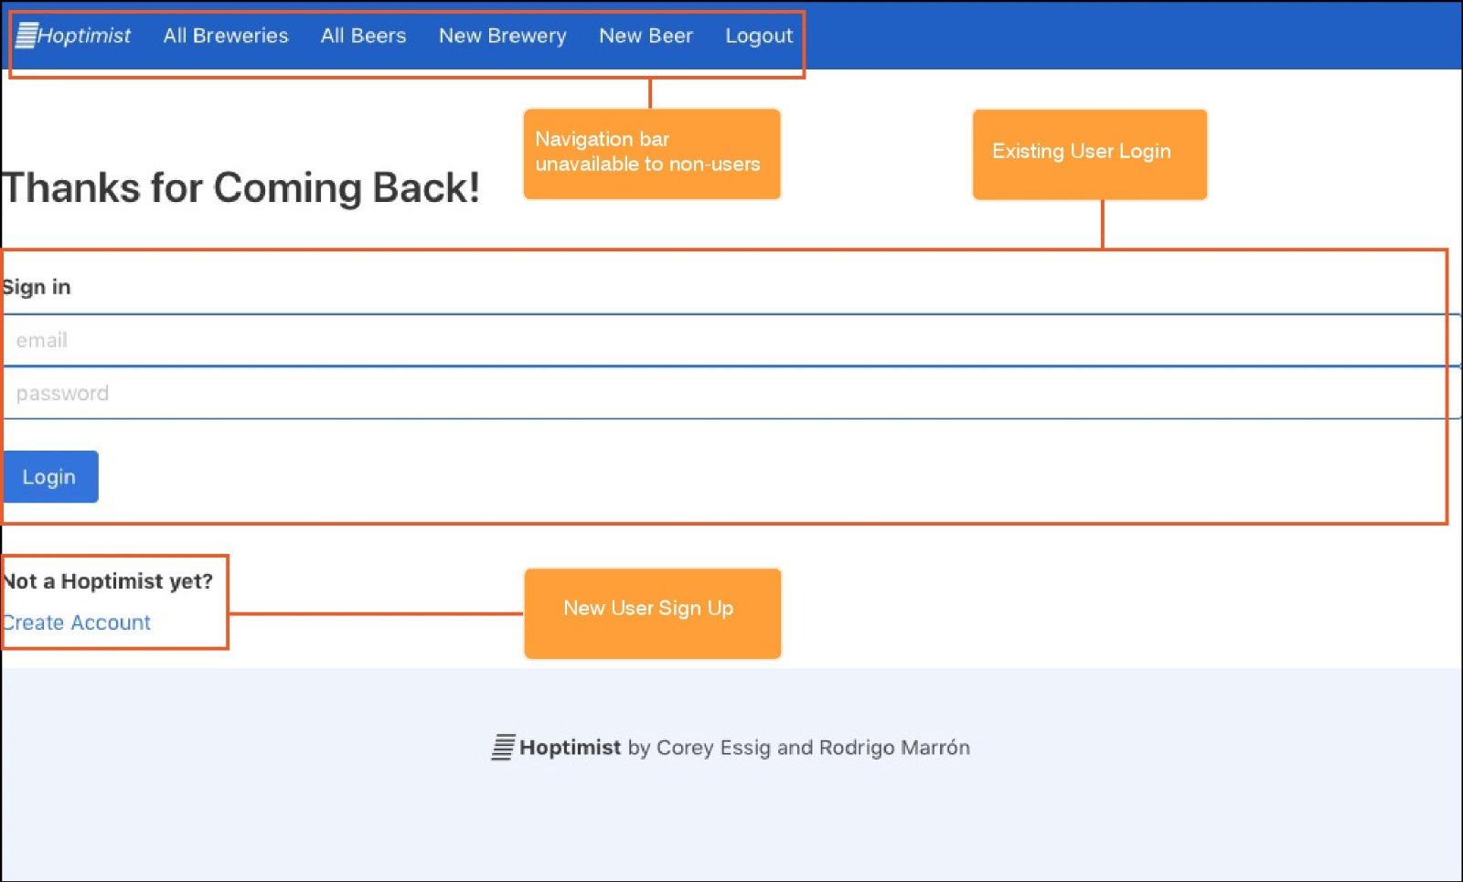Click the 'Sign in' label
This screenshot has width=1463, height=882.
point(37,287)
